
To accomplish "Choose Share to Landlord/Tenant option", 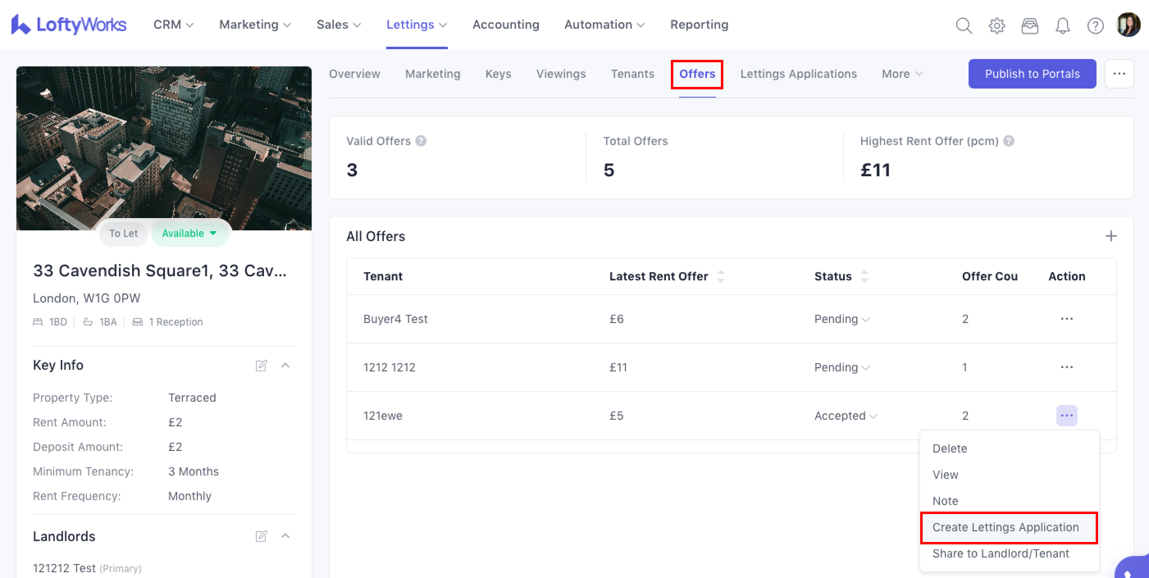I will 1001,553.
